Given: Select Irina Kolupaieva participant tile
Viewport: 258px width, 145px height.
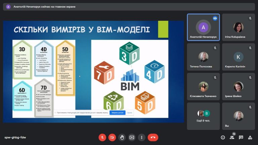Looking at the screenshot, I should click(x=239, y=27).
